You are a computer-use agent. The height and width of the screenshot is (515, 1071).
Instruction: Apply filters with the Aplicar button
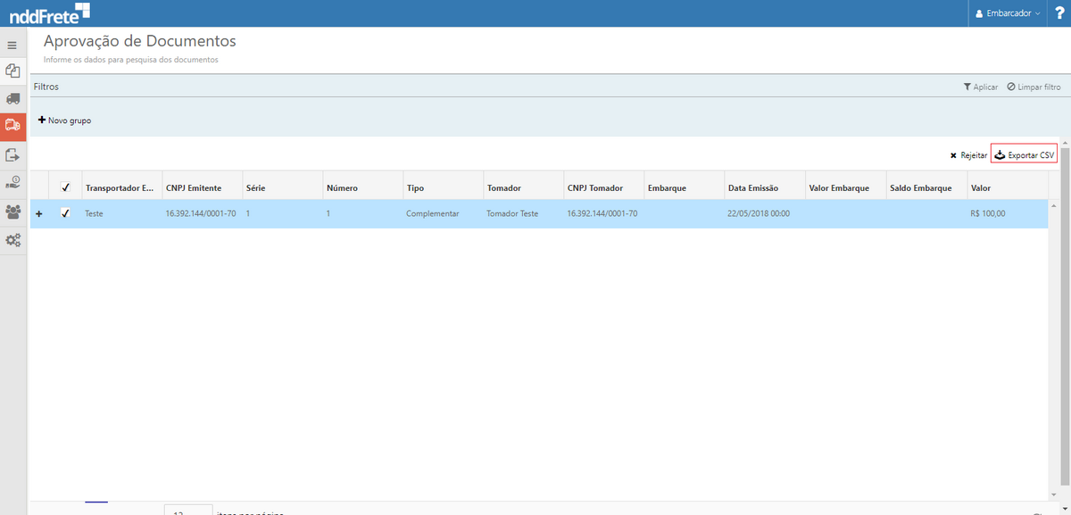980,87
